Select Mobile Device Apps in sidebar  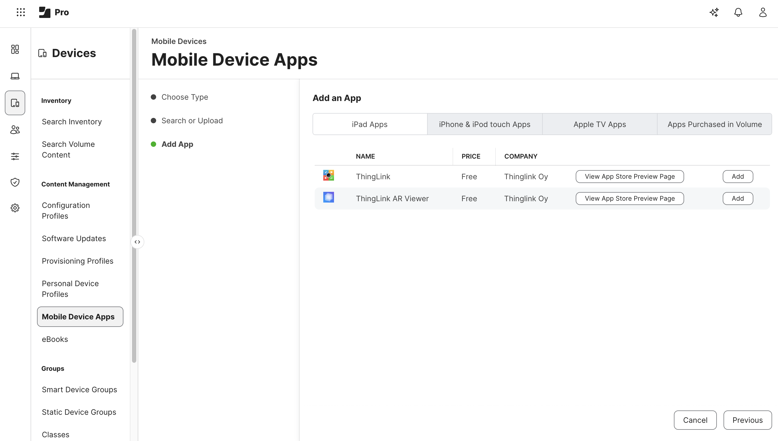coord(80,317)
